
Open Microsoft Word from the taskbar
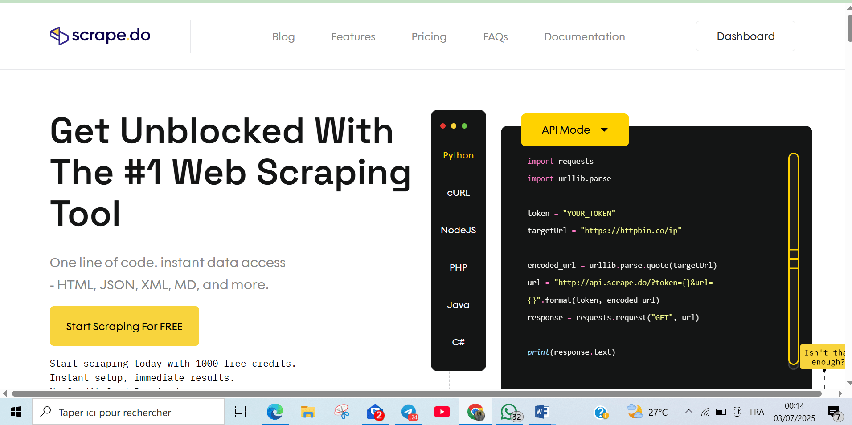[542, 412]
